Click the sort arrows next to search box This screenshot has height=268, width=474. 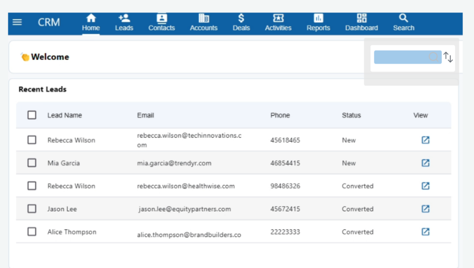coord(448,57)
